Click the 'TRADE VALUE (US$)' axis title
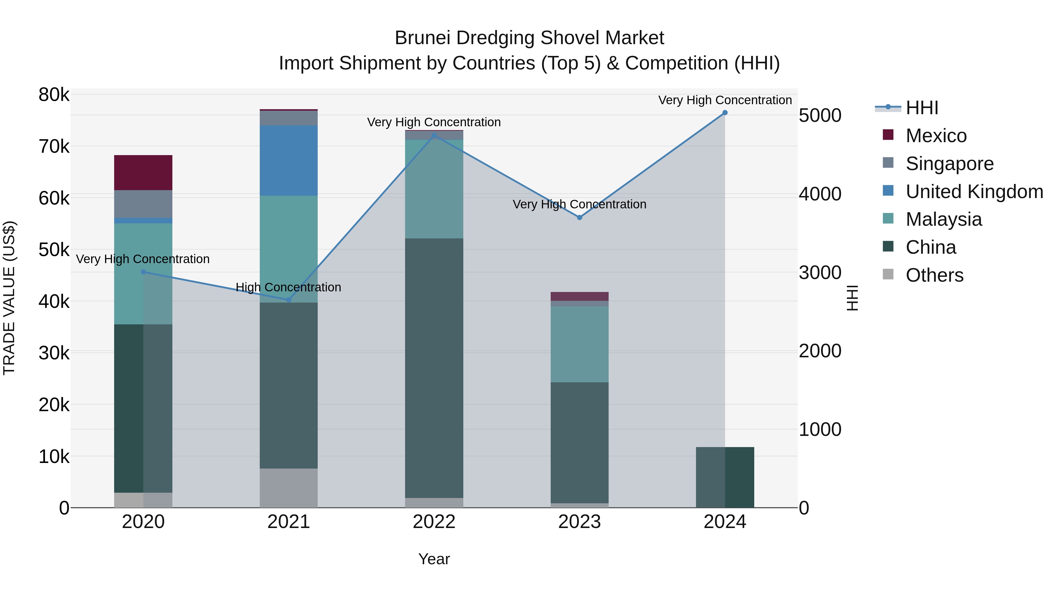 [x=9, y=298]
